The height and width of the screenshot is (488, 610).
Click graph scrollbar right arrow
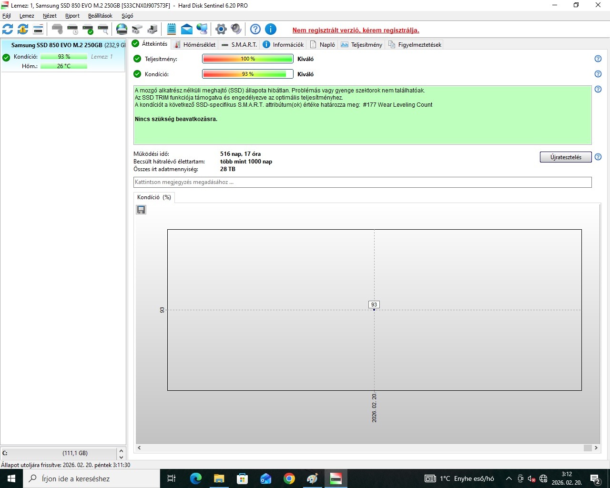[596, 448]
